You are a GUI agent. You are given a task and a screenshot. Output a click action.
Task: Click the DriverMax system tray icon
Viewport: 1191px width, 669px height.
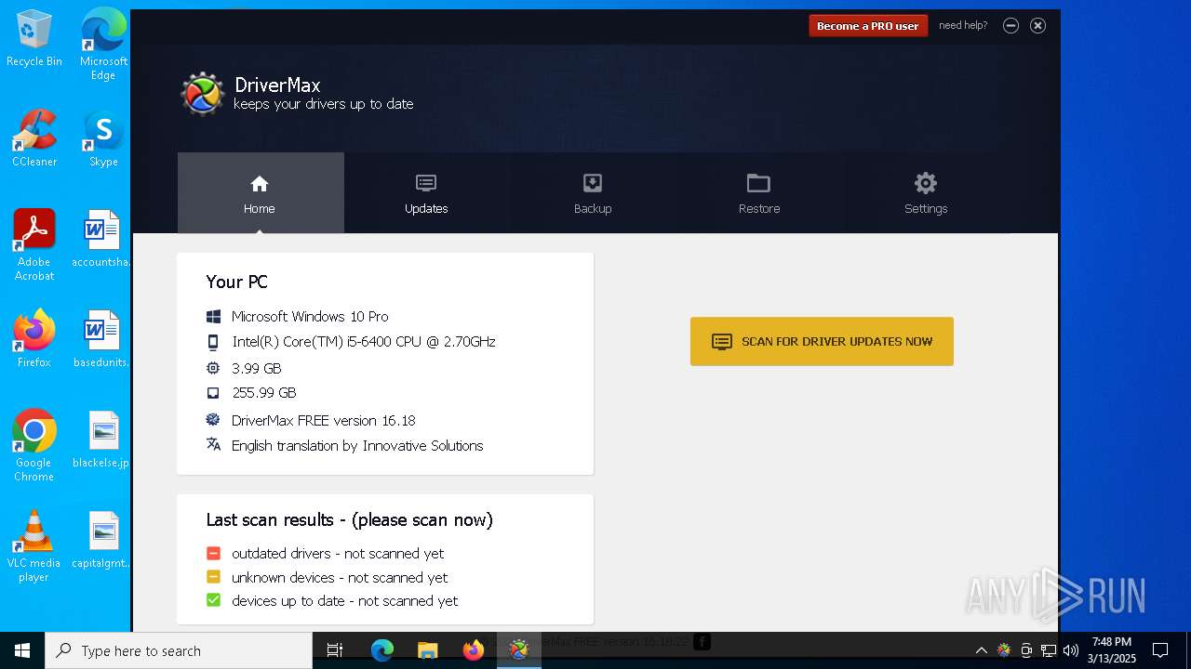(1004, 650)
